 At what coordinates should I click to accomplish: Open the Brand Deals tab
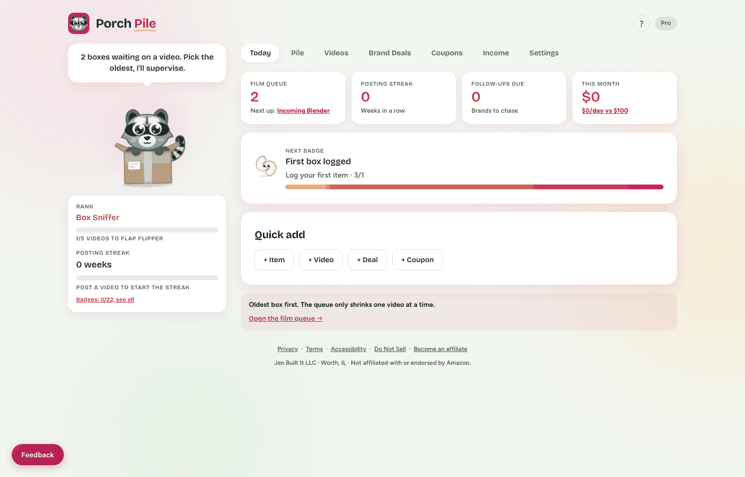pos(390,53)
